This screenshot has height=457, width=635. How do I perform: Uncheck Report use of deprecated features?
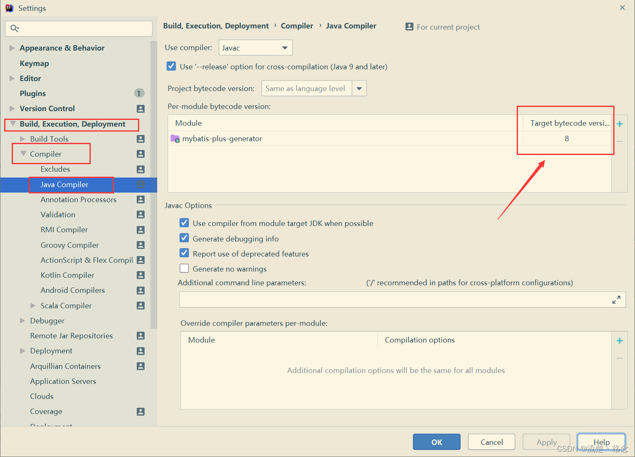[184, 254]
